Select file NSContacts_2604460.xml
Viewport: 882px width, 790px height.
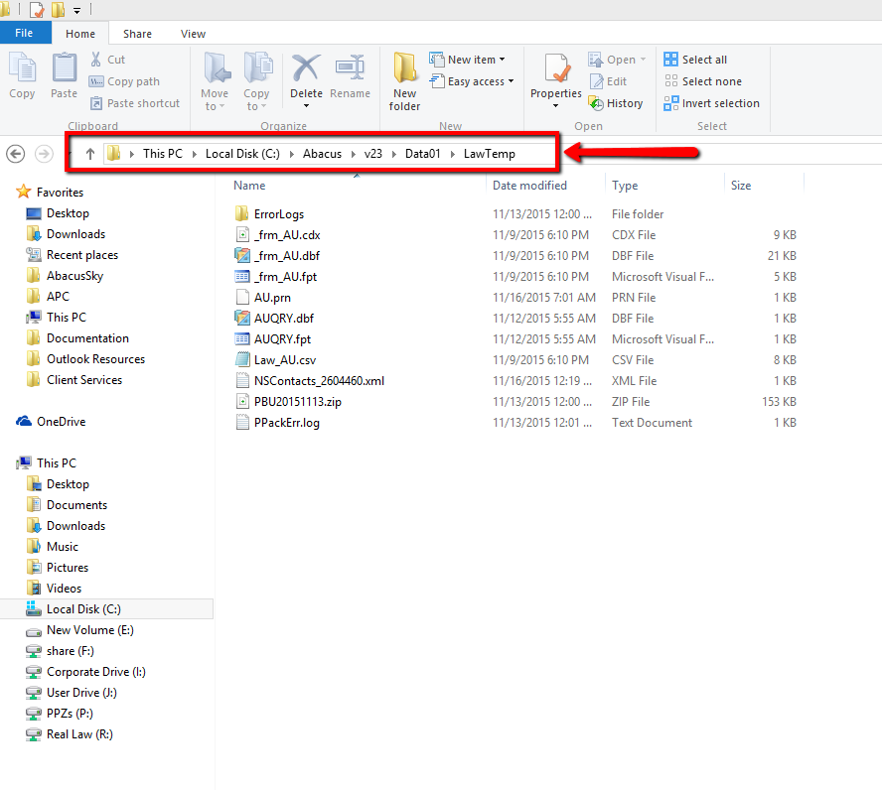[x=319, y=381]
